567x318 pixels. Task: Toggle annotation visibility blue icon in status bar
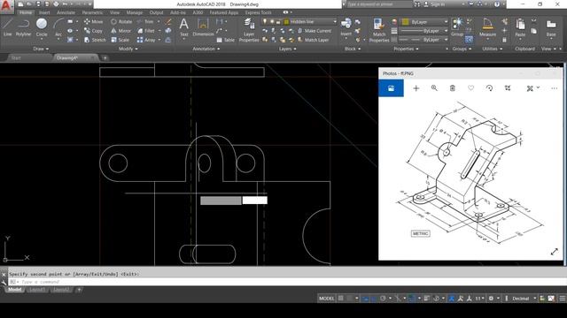pyautogui.click(x=452, y=299)
